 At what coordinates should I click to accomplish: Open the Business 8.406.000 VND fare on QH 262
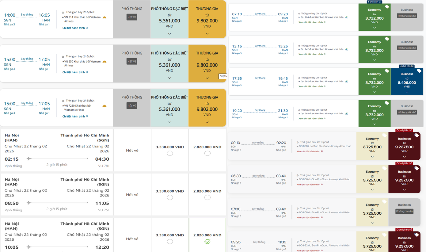pyautogui.click(x=407, y=83)
